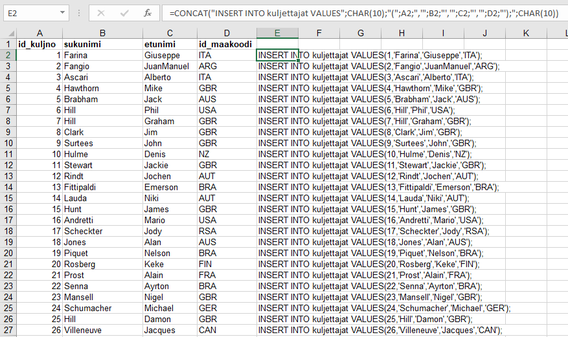Select cell containing Senna
The width and height of the screenshot is (568, 337).
pos(102,286)
